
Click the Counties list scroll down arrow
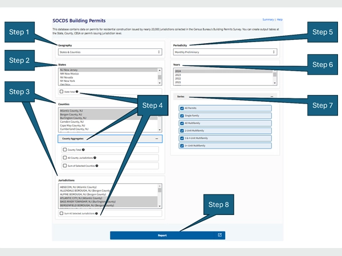[x=160, y=130]
